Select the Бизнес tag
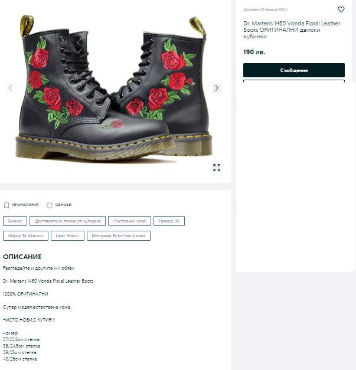The width and height of the screenshot is (356, 370). (x=15, y=221)
